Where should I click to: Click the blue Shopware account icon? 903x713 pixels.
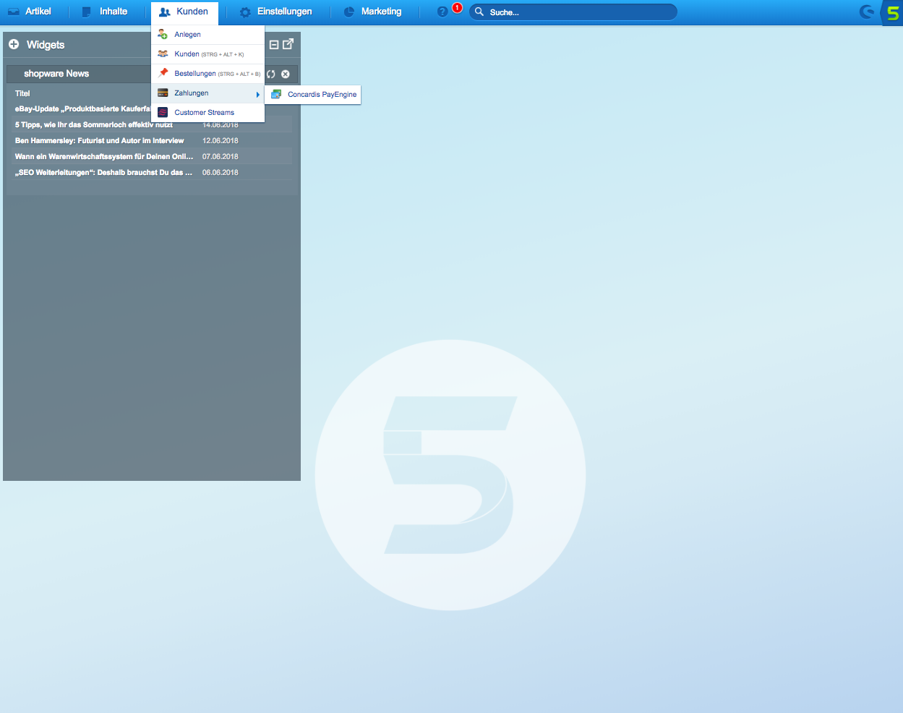[866, 12]
